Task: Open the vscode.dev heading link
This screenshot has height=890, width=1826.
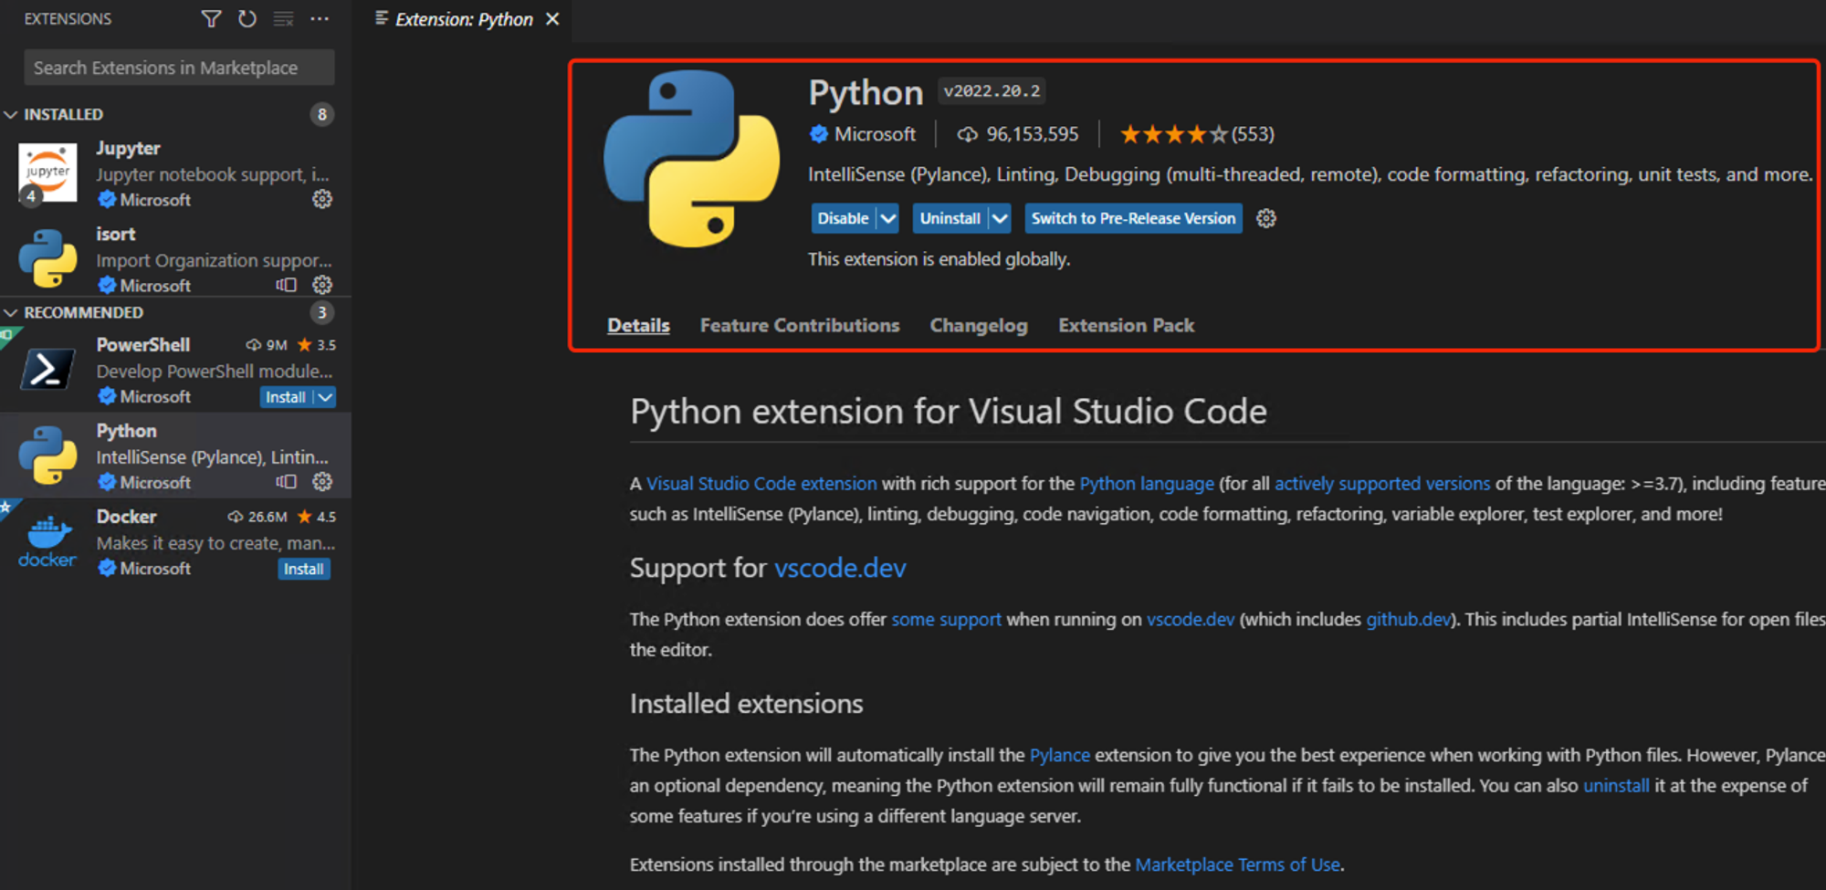Action: click(839, 568)
